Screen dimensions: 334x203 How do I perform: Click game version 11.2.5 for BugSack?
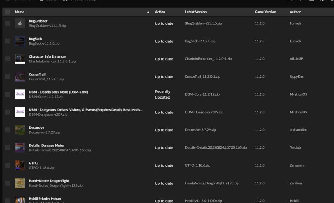[x=259, y=41]
